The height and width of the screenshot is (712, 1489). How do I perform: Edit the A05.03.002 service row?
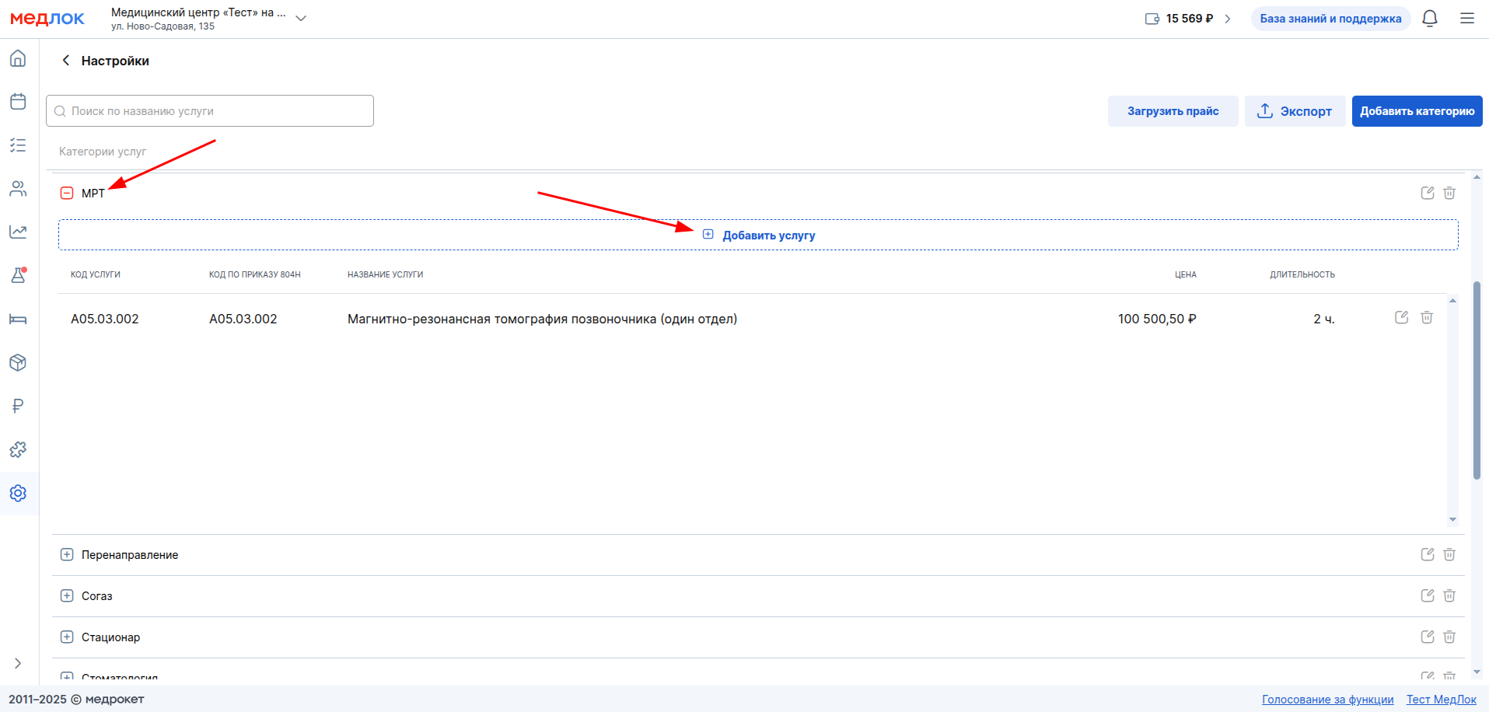(x=1401, y=317)
